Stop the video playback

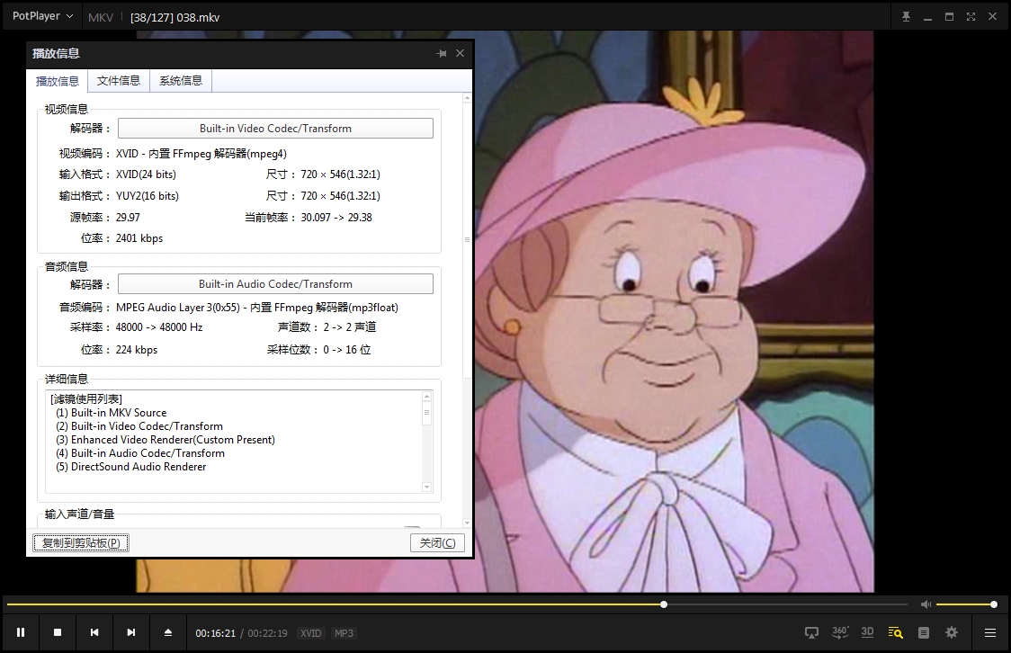pyautogui.click(x=58, y=632)
